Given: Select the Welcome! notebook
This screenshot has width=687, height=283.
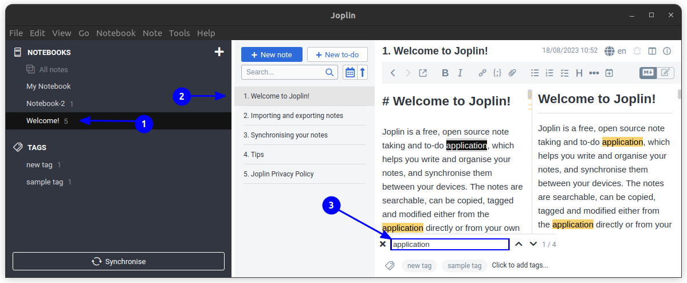Looking at the screenshot, I should point(118,121).
